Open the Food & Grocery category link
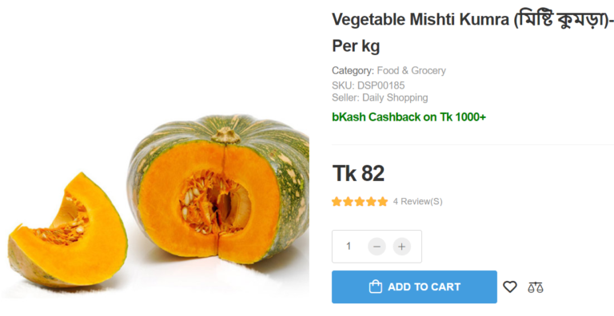Screen dimensions: 614x316 tap(411, 71)
